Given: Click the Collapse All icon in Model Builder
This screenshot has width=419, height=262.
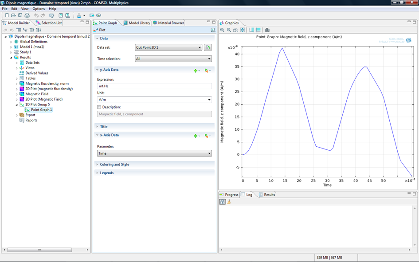Looking at the screenshot, I should [x=32, y=30].
